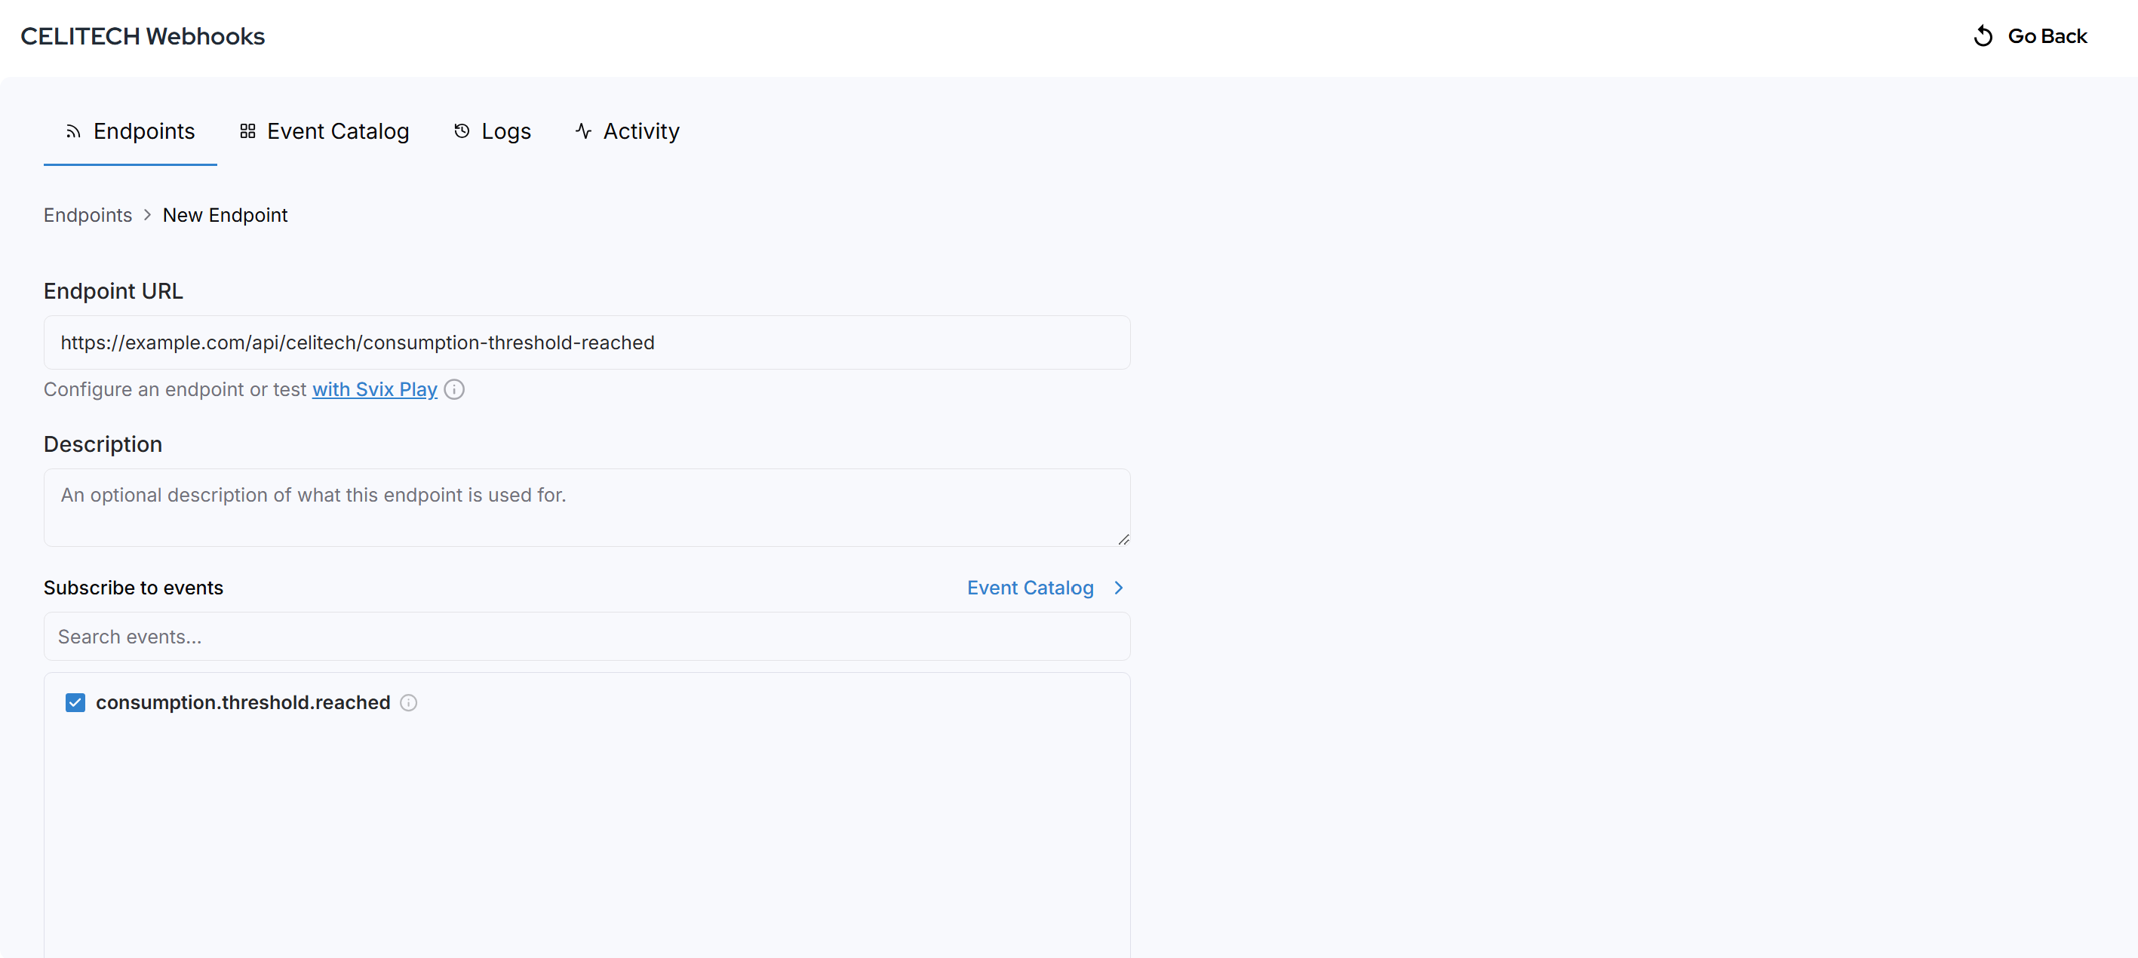Click the CELITECH Webhooks title
This screenshot has height=958, width=2138.
[x=143, y=35]
